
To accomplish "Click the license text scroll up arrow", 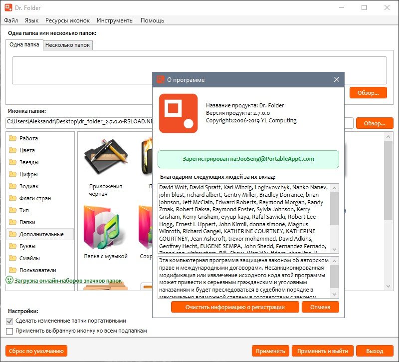I will coord(334,261).
